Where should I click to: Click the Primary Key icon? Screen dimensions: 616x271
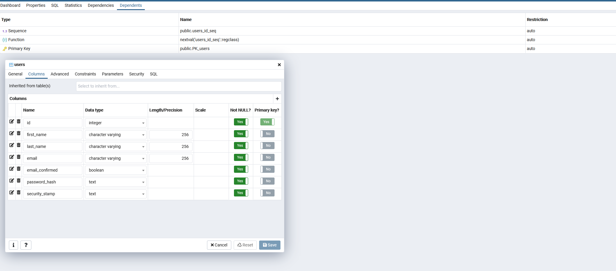tap(5, 49)
